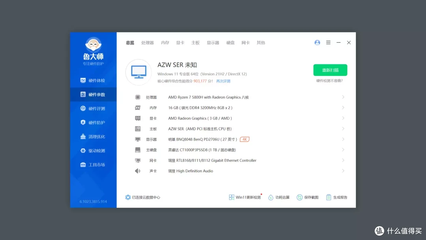This screenshot has height=240, width=426.
Task: Click the user account icon
Action: 317,43
